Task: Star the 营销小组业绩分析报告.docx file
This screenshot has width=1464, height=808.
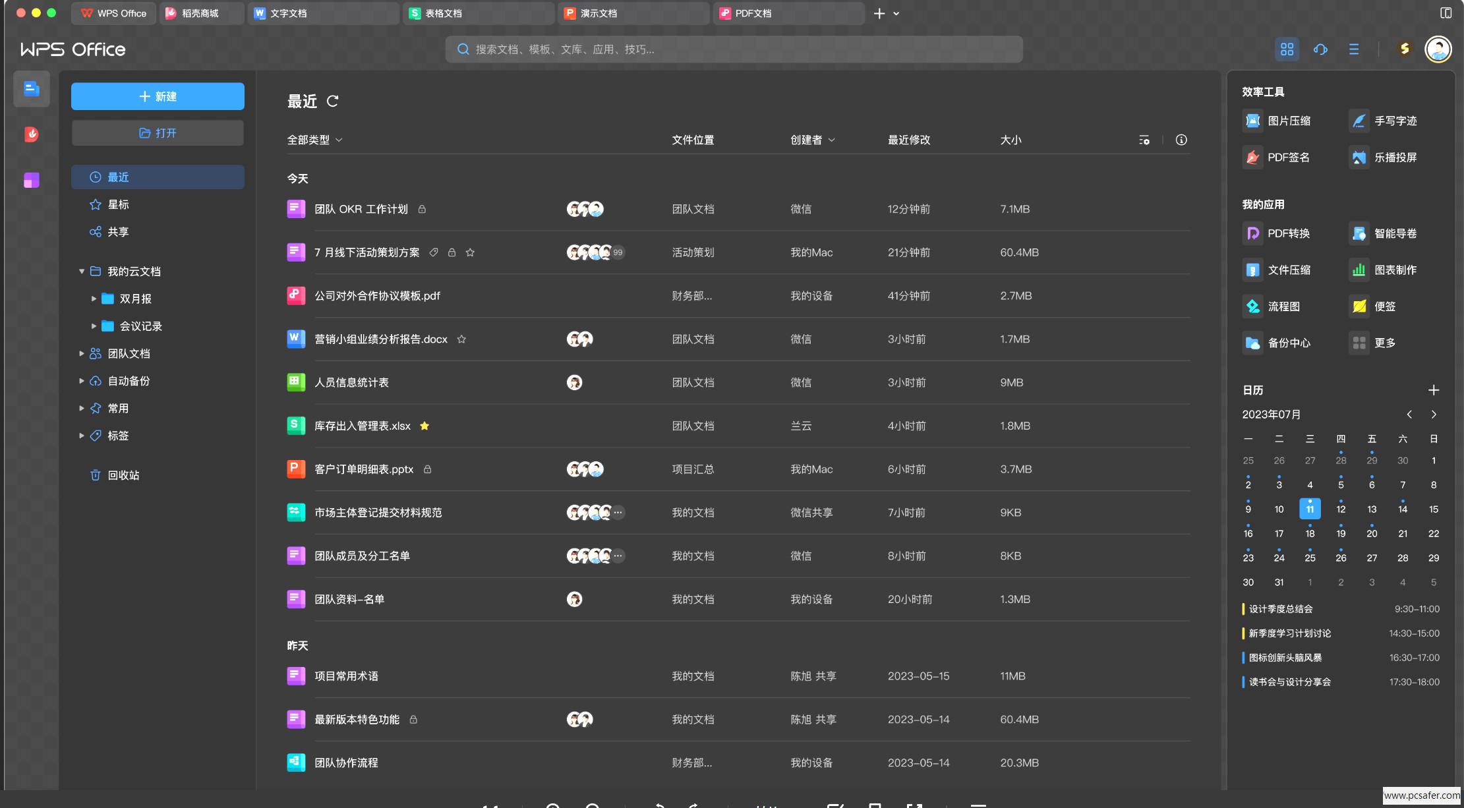Action: (x=461, y=339)
